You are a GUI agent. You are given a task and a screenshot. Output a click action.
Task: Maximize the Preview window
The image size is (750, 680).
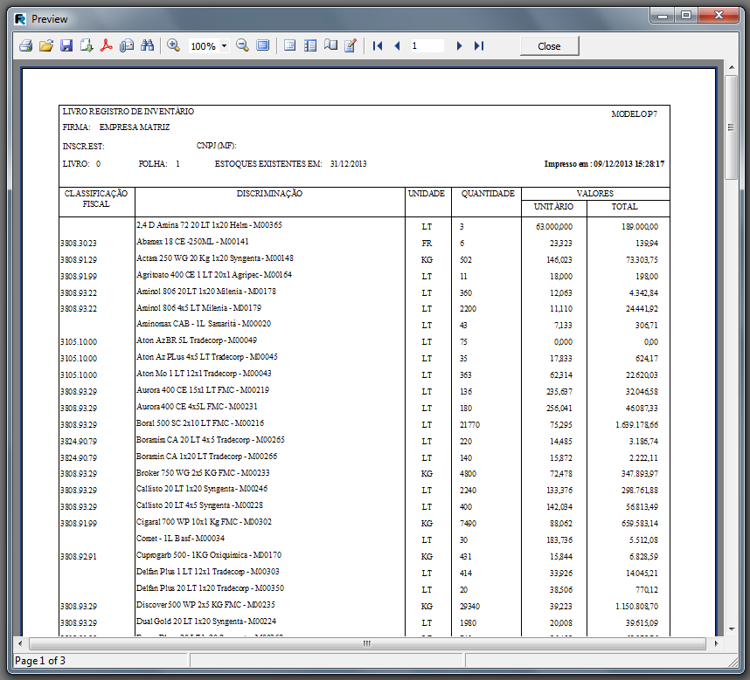[686, 16]
